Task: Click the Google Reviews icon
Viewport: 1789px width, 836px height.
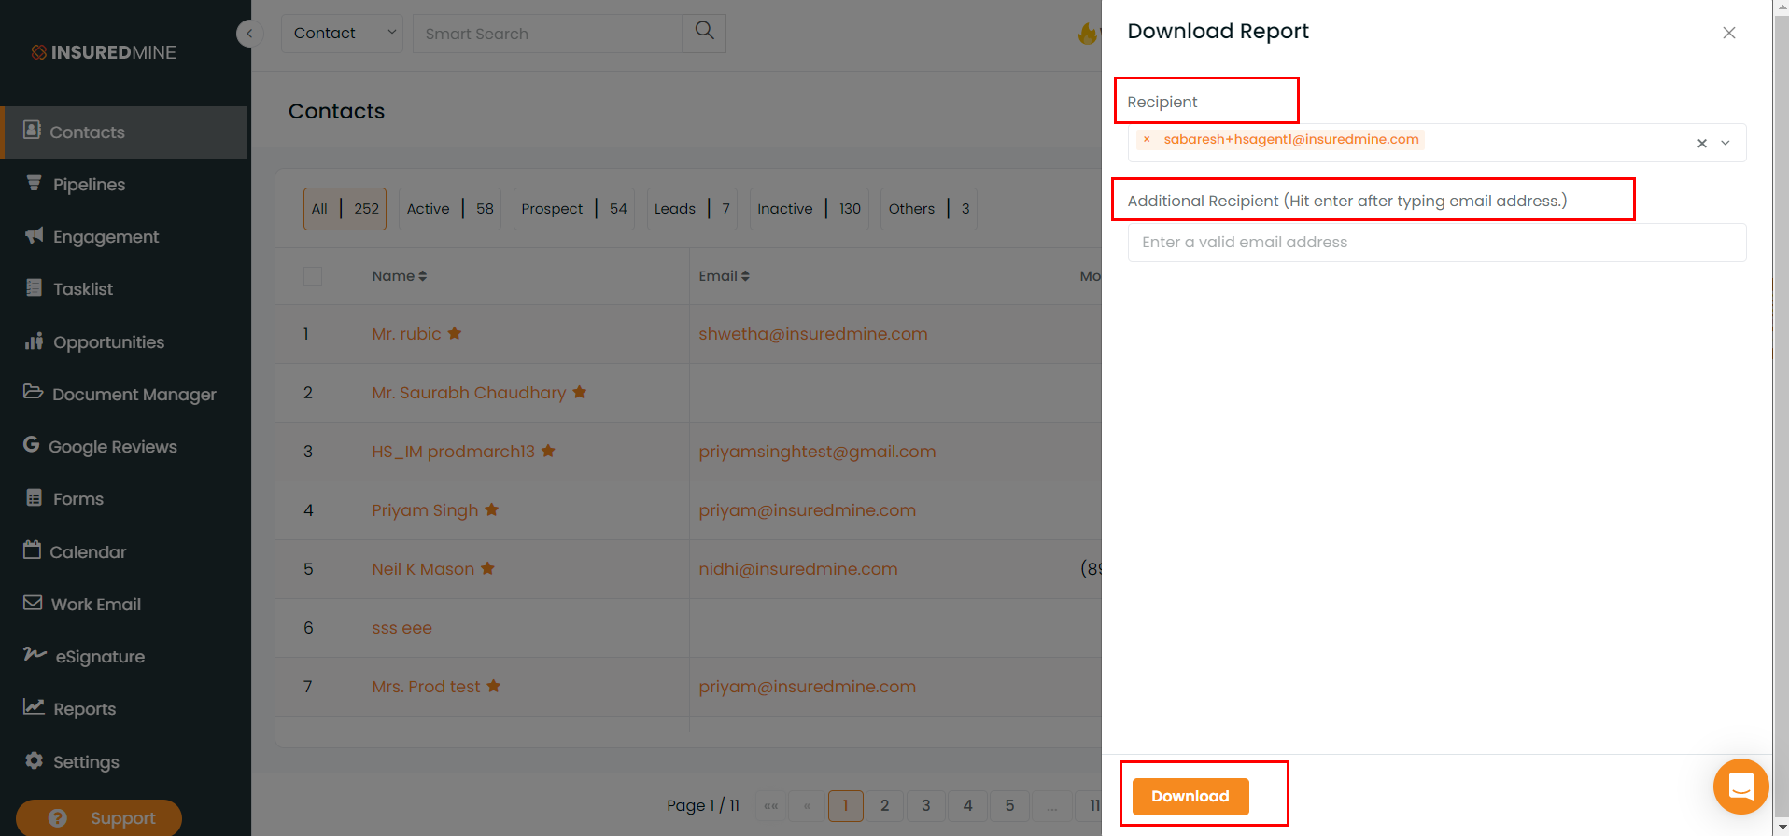Action: click(32, 445)
